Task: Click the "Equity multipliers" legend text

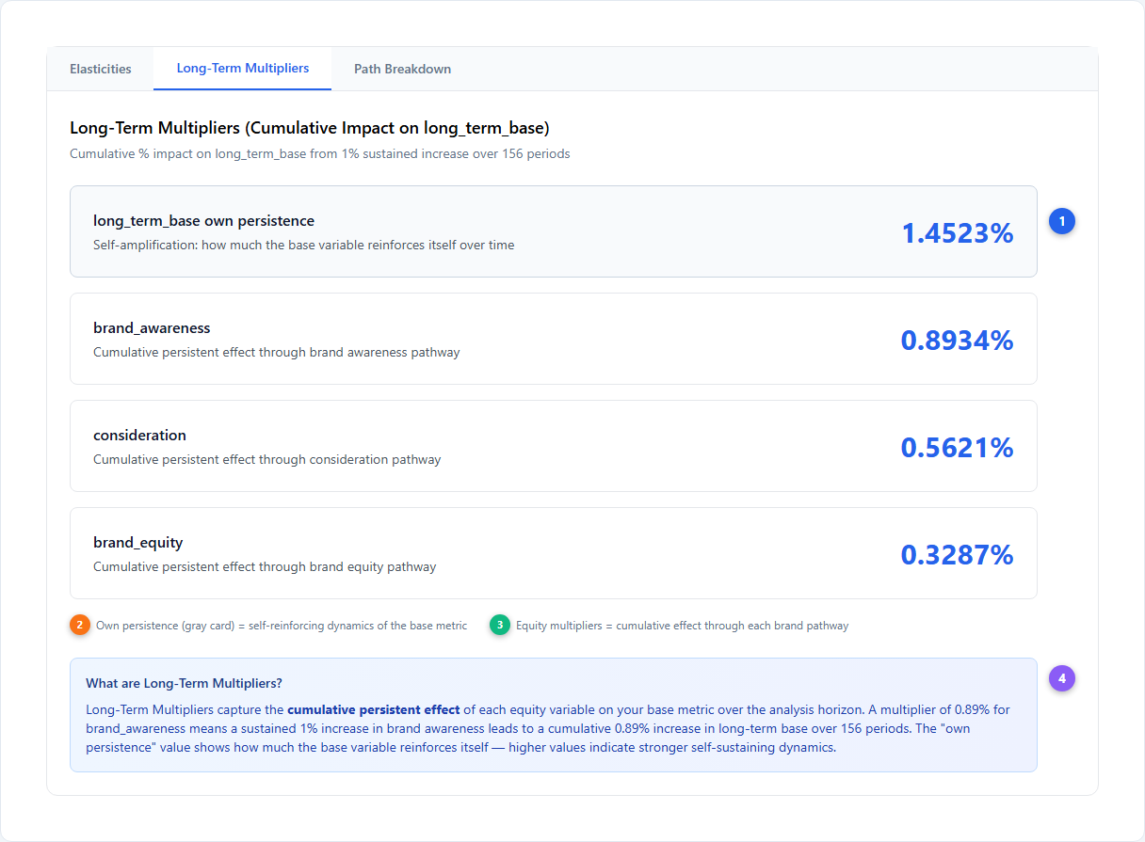Action: (x=682, y=626)
